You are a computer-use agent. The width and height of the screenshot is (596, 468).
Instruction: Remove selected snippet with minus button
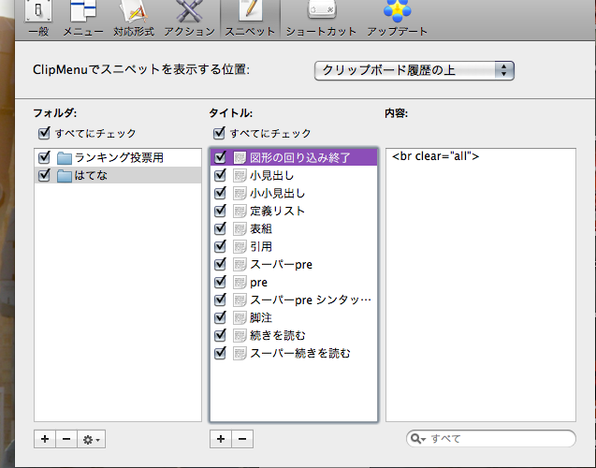tap(242, 439)
